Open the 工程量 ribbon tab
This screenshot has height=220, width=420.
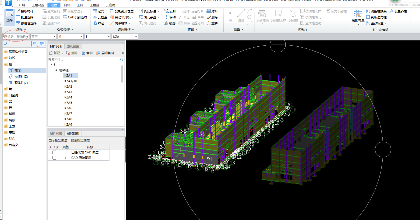point(94,5)
